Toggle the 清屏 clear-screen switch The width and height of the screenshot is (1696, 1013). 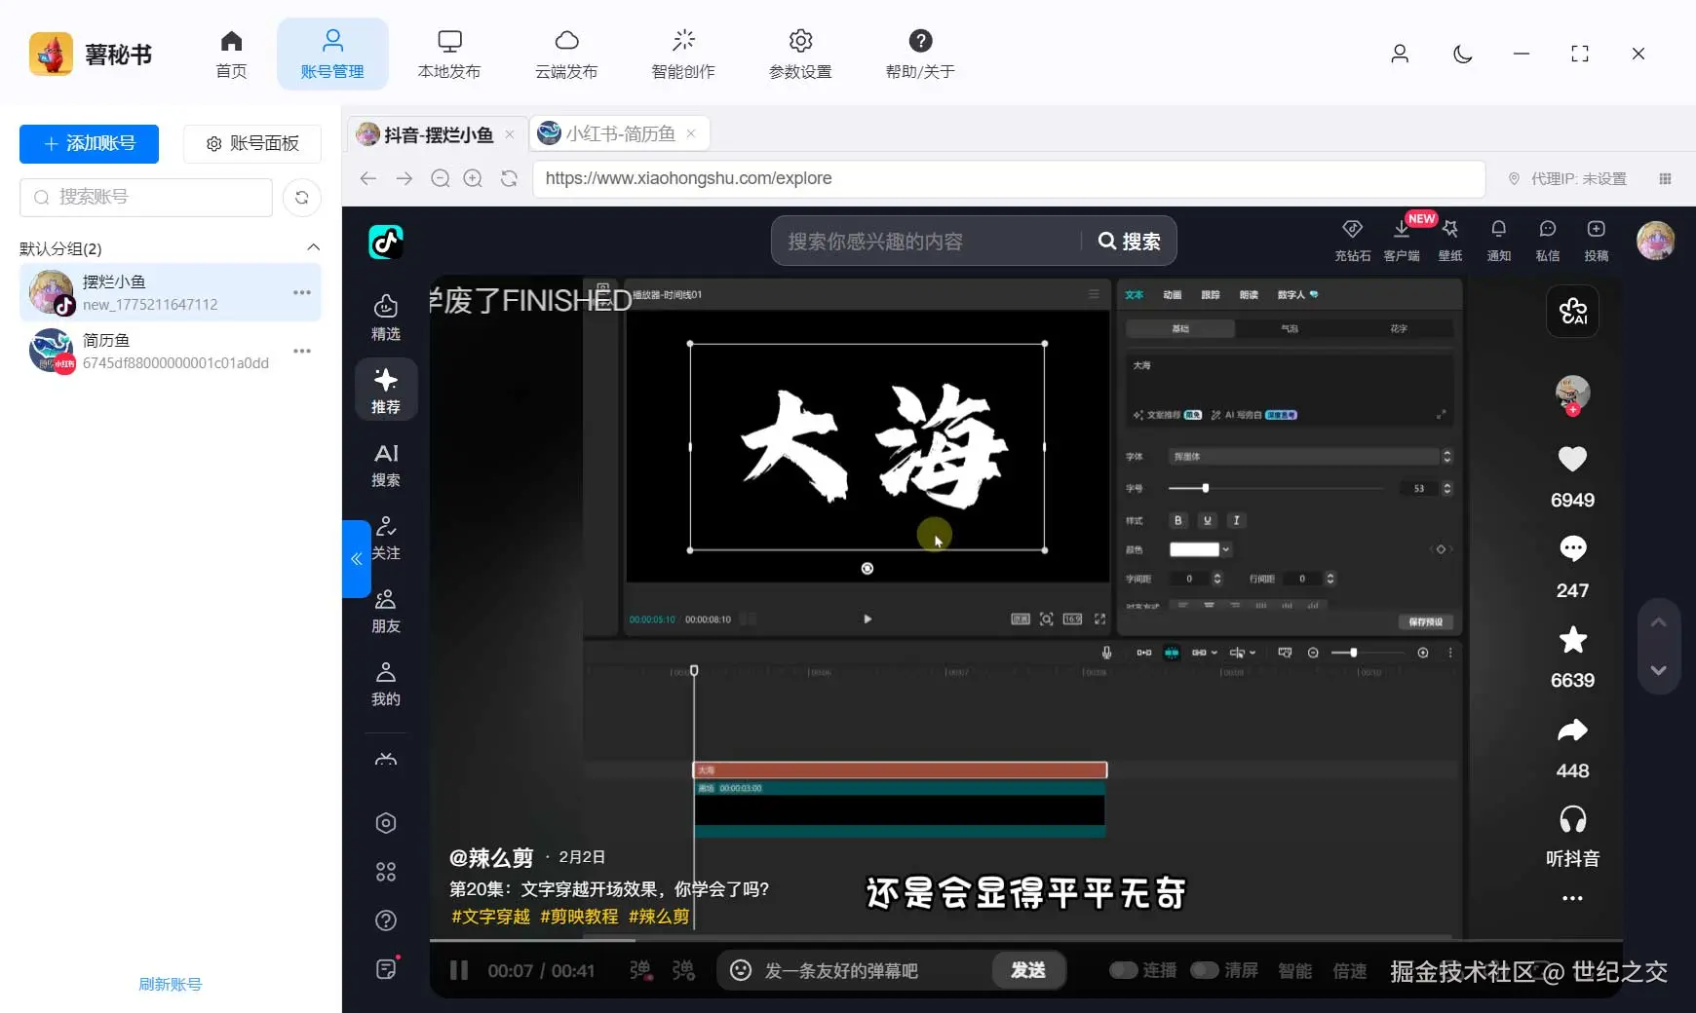point(1206,970)
